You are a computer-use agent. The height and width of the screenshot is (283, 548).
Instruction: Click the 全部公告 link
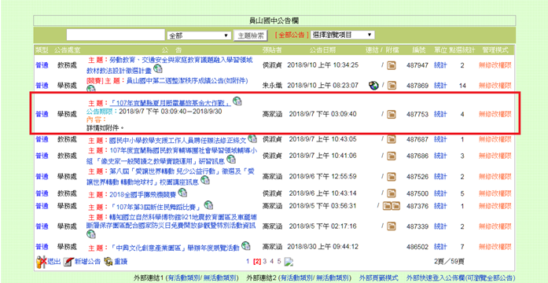click(292, 35)
